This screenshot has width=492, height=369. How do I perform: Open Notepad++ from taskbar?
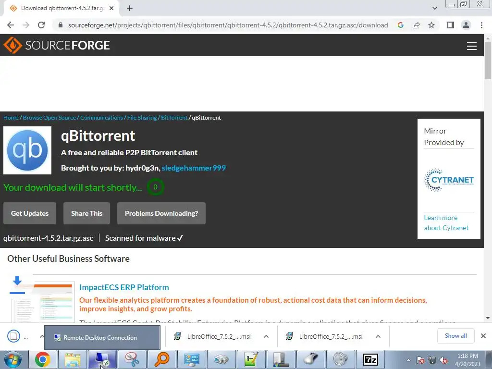pos(251,359)
